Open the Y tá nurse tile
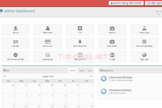Image resolution: width=162 pixels, height=108 pixels. (80, 30)
